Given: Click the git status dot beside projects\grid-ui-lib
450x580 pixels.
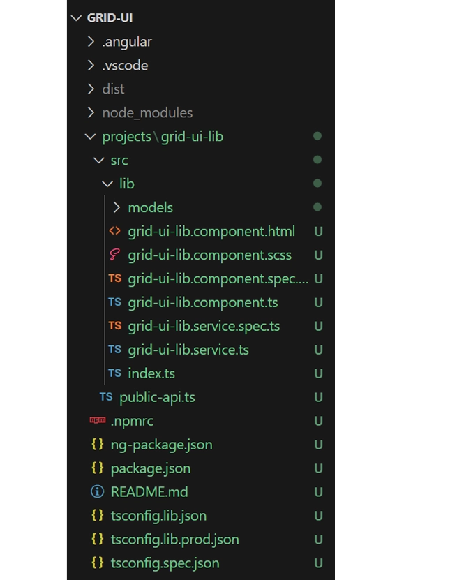Looking at the screenshot, I should (x=317, y=136).
